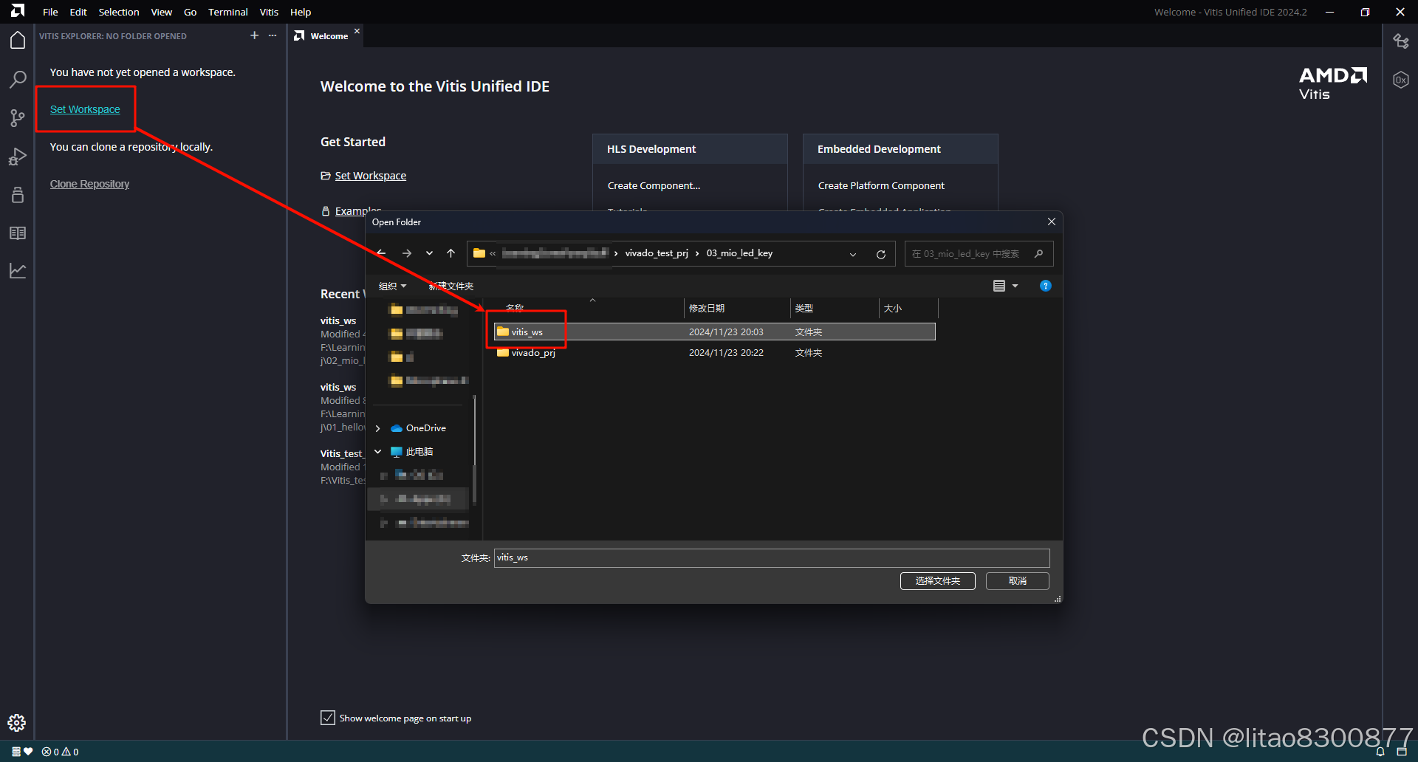This screenshot has width=1418, height=762.
Task: Open the Vitis Explorer home icon
Action: coord(18,41)
